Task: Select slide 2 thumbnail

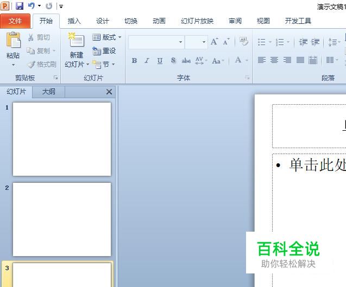Action: 62,219
